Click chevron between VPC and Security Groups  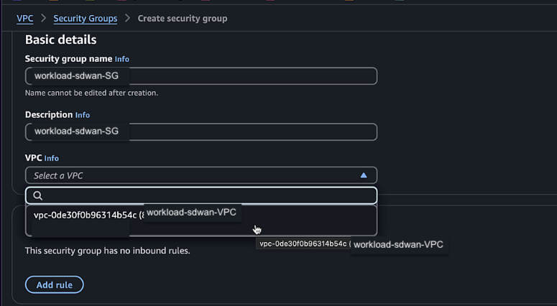pyautogui.click(x=43, y=18)
